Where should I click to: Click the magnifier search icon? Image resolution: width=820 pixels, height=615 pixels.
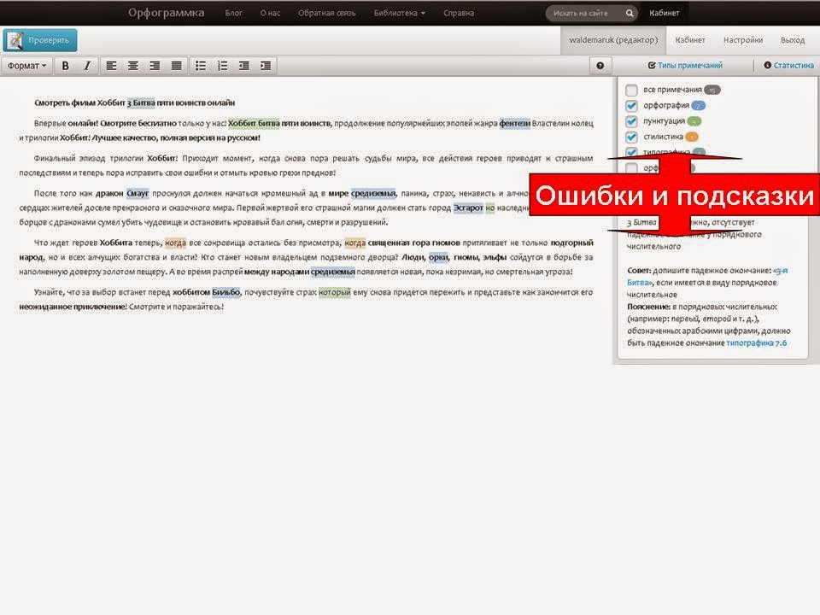click(630, 13)
